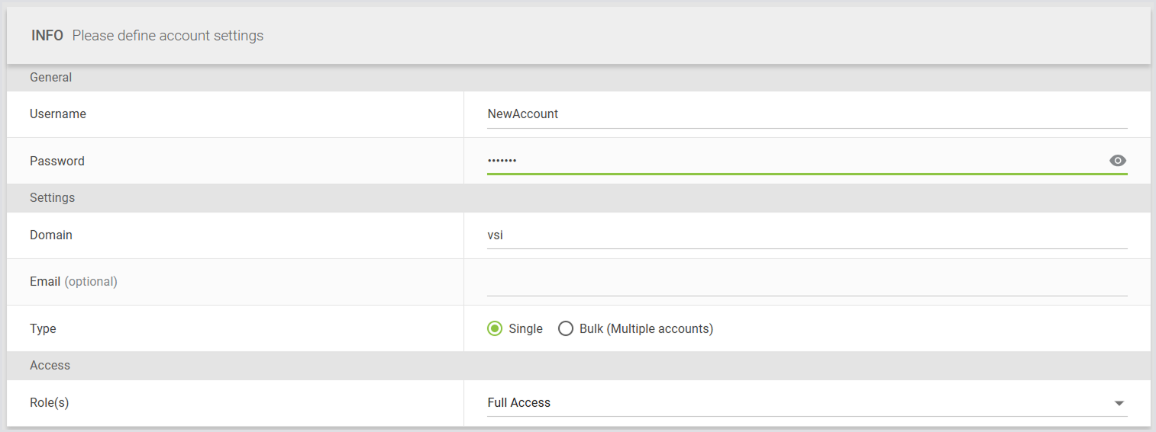The image size is (1156, 432).
Task: Click the Password row label
Action: [57, 162]
